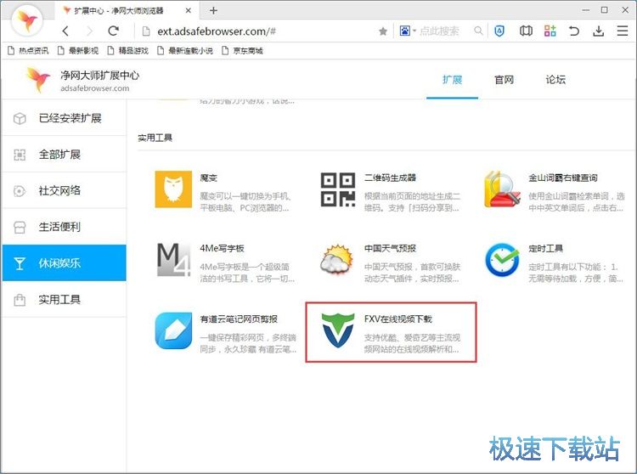Image resolution: width=637 pixels, height=474 pixels.
Task: Open the 二维码生成器 extension title
Action: [x=390, y=178]
